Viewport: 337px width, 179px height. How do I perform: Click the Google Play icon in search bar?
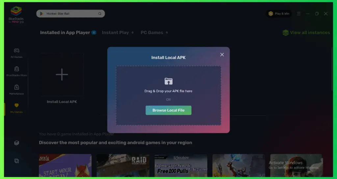coord(41,13)
